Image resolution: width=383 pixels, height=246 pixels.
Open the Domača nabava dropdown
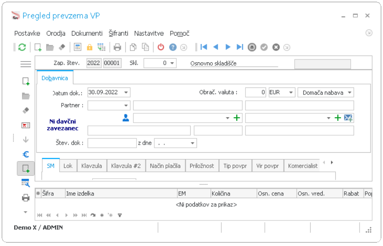349,92
